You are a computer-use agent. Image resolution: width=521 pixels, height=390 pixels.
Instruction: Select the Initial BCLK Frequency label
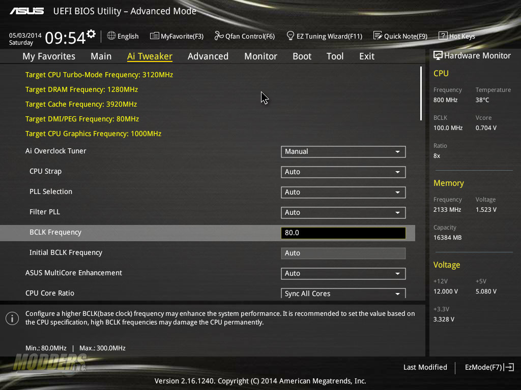coord(66,253)
